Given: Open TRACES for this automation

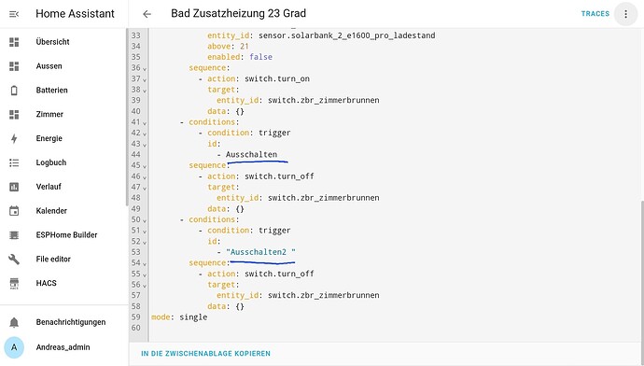Looking at the screenshot, I should tap(595, 14).
